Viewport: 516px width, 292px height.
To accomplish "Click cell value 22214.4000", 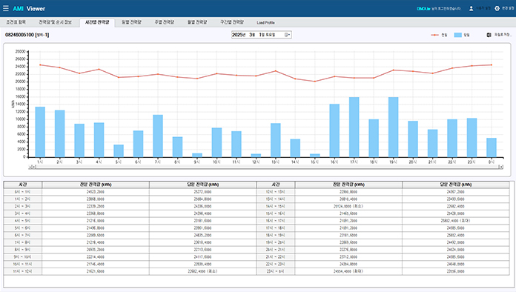I will (x=96, y=257).
